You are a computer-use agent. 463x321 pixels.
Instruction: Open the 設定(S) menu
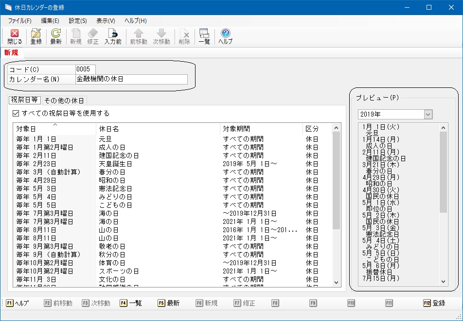[78, 21]
